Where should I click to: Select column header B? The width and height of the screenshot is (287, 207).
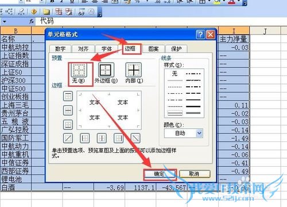[x=15, y=30]
